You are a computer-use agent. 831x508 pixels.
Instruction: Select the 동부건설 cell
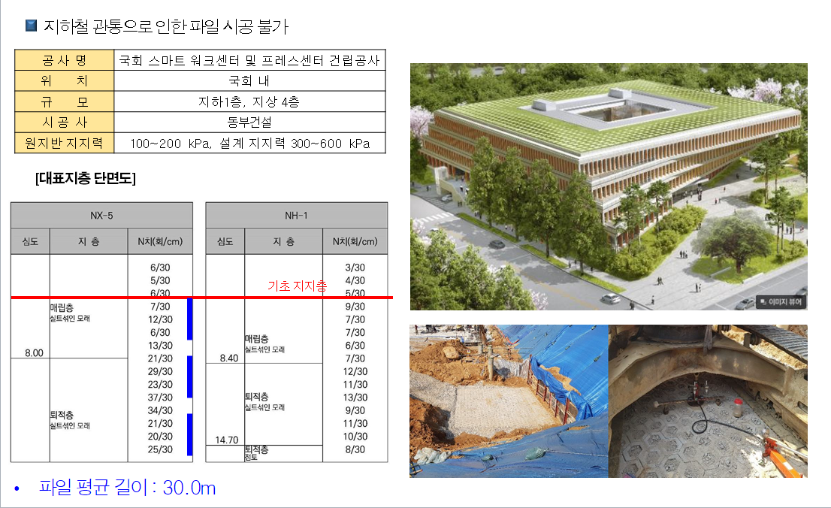[249, 122]
